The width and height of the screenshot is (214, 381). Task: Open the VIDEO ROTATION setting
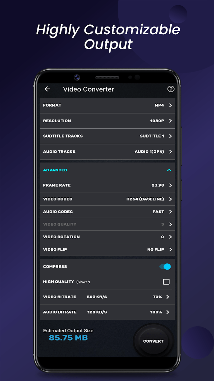170,237
